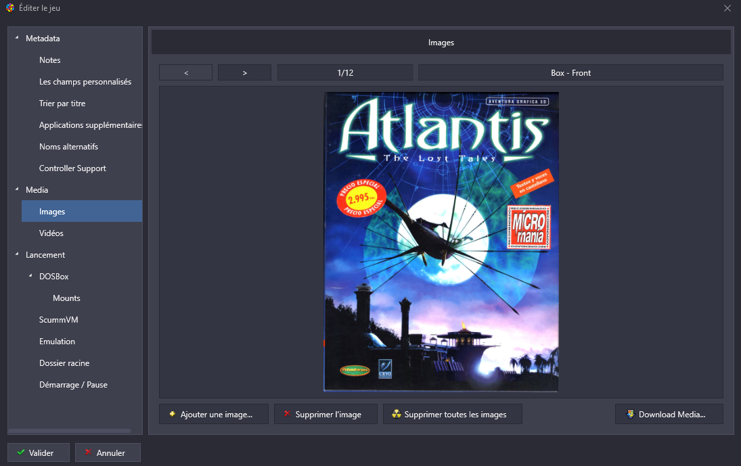
Task: Open the Emulation page
Action: point(57,342)
